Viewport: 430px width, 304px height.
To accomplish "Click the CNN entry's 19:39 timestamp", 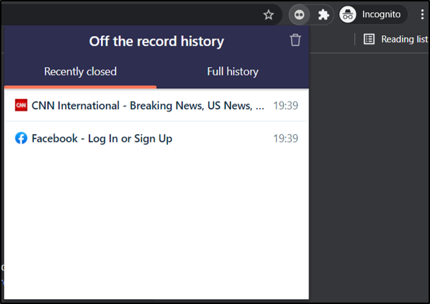I will 285,106.
